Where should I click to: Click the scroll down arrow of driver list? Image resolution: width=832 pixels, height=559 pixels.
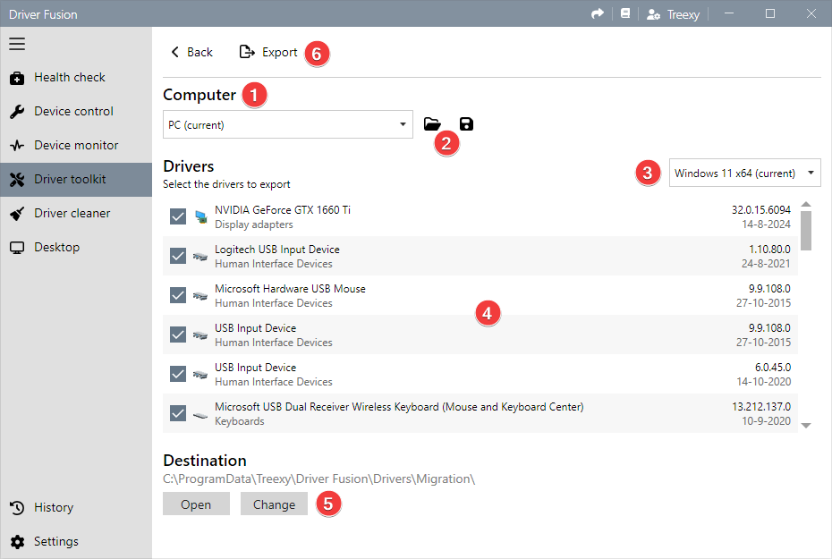[806, 426]
